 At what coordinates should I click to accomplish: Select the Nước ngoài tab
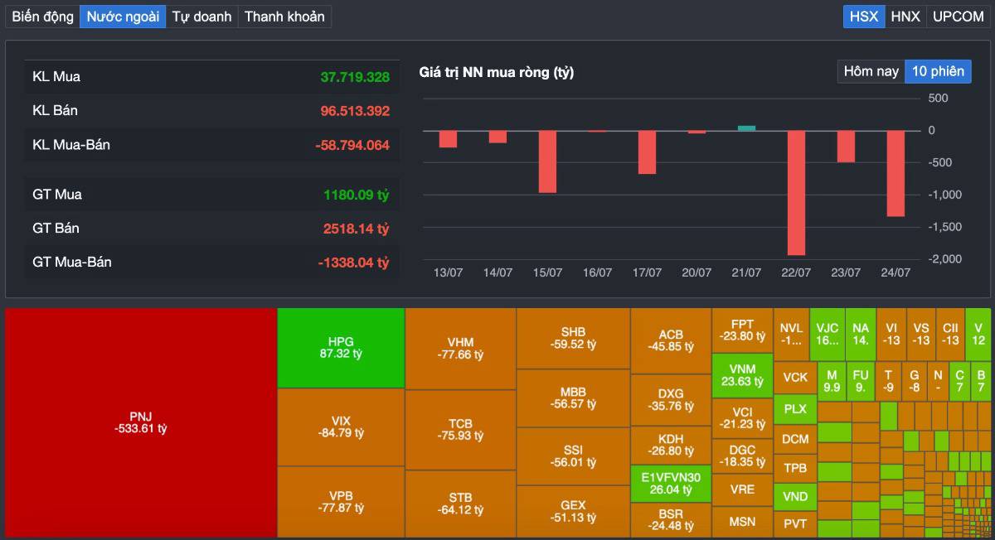[x=123, y=17]
